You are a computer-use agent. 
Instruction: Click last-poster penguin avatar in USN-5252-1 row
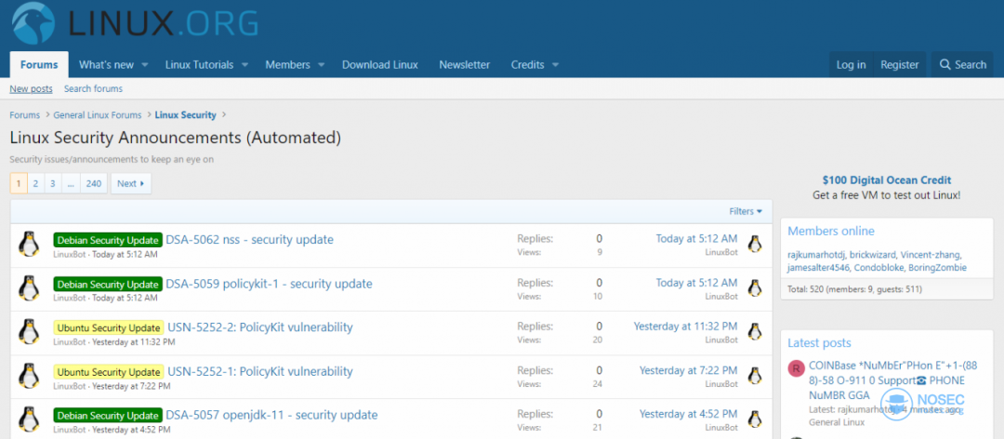755,375
